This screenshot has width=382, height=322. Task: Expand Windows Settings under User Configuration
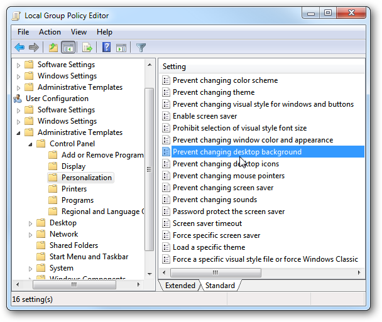click(x=18, y=122)
